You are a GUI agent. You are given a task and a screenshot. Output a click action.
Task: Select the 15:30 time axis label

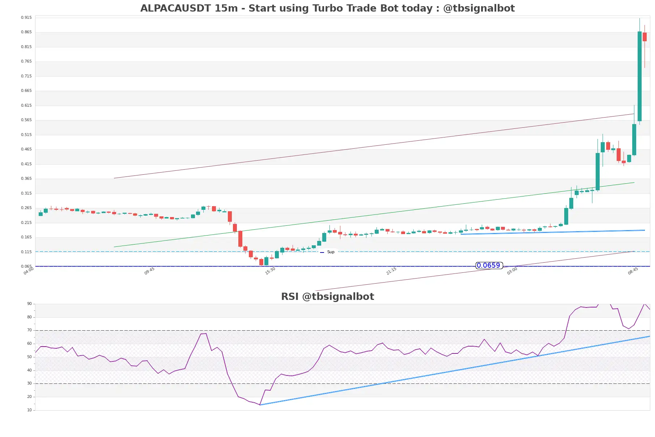(270, 271)
